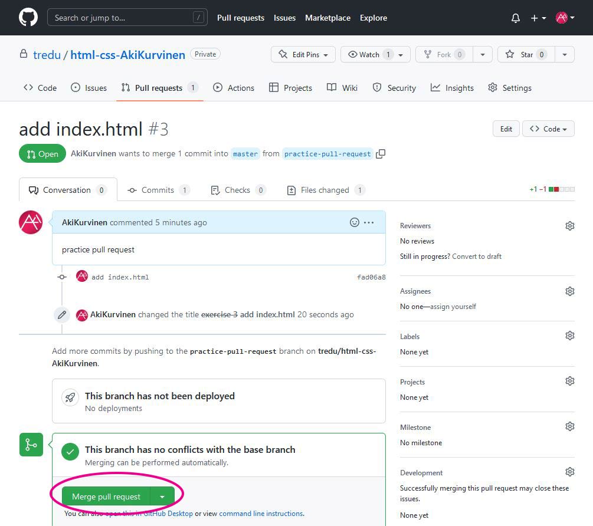The height and width of the screenshot is (526, 593).
Task: Open the Edit Pins dropdown
Action: (303, 54)
